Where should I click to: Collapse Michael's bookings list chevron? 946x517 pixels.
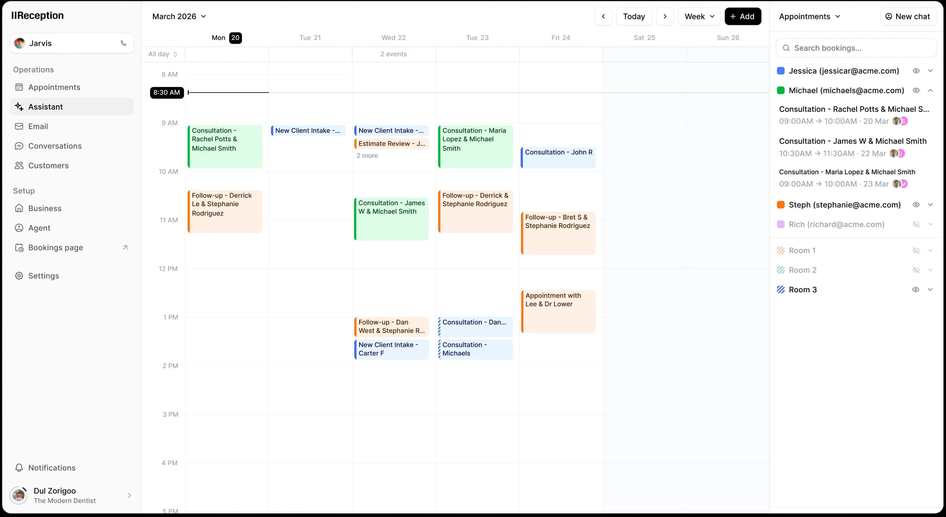tap(931, 90)
